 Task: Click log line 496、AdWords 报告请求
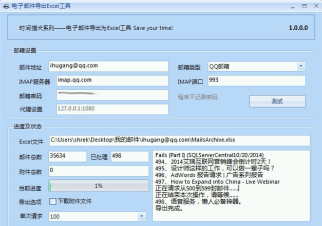click(x=209, y=175)
